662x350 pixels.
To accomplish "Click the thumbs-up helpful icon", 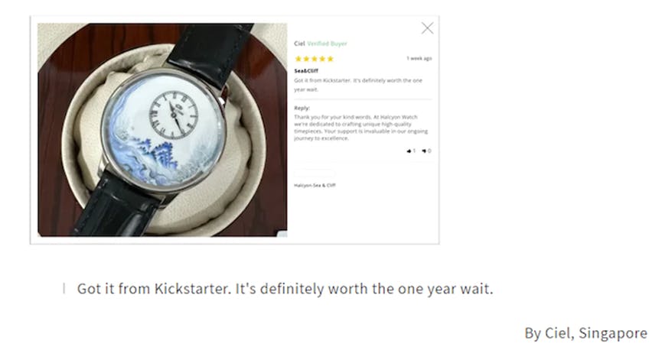I will [x=409, y=151].
